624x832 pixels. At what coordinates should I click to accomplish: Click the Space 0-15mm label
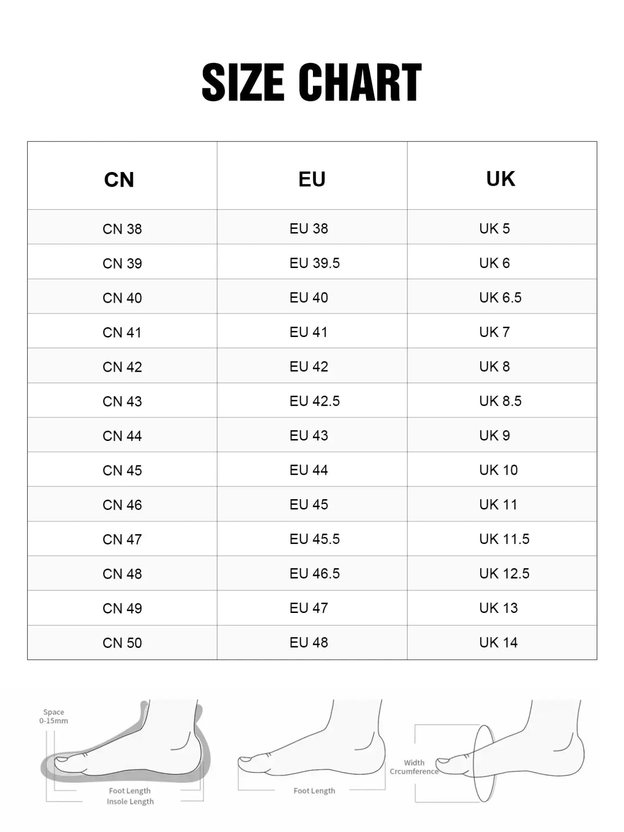(54, 716)
